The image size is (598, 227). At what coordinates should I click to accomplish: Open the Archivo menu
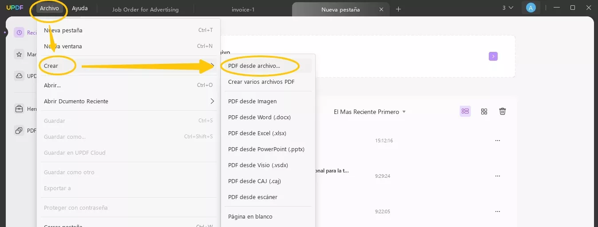pyautogui.click(x=49, y=8)
